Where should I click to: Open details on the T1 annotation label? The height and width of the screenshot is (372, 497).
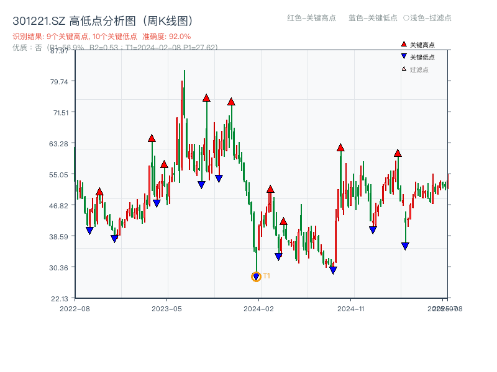pos(266,275)
